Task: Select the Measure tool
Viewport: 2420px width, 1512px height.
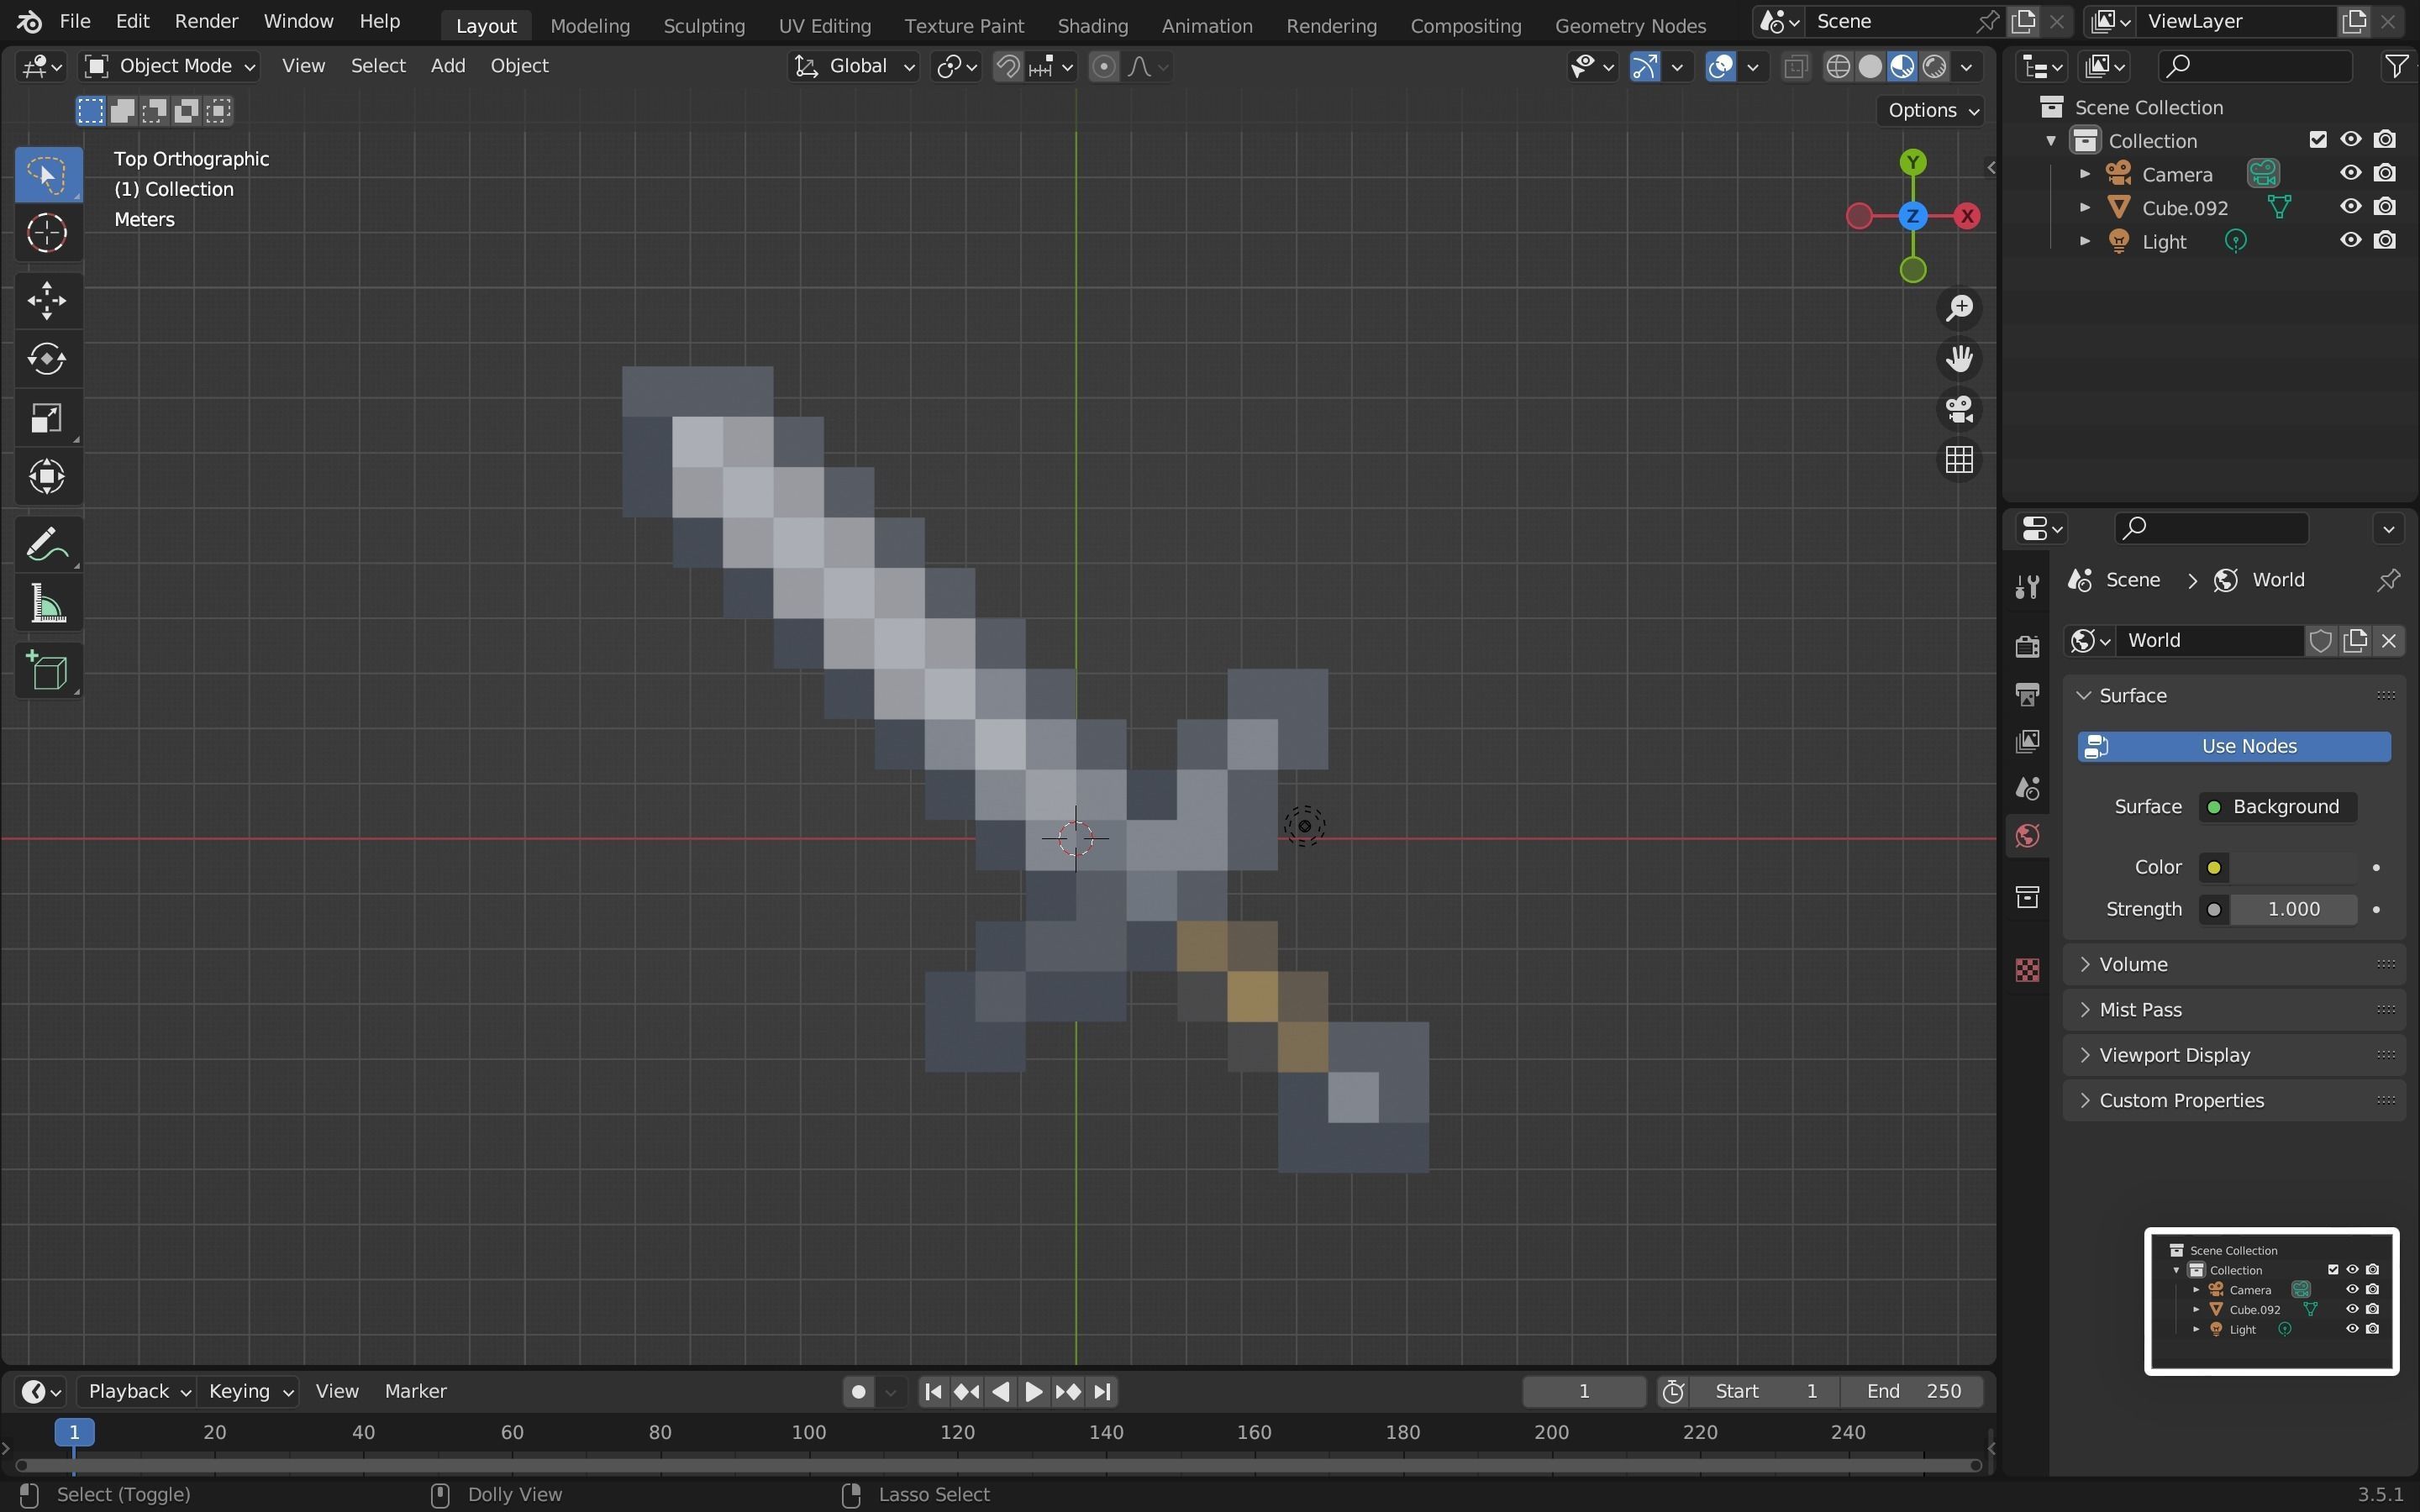Action: [x=47, y=604]
